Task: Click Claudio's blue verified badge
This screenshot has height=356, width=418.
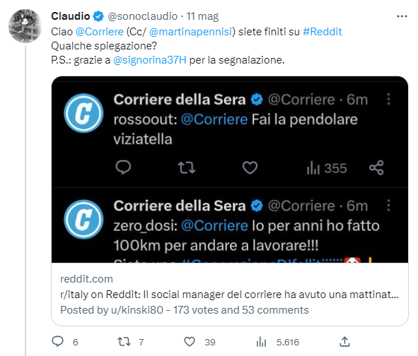Action: coord(98,16)
